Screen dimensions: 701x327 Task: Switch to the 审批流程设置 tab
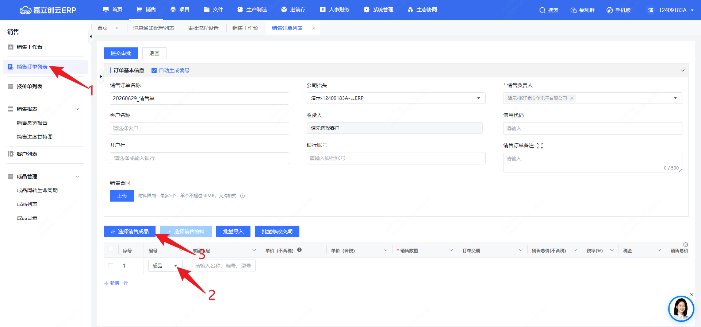(203, 28)
